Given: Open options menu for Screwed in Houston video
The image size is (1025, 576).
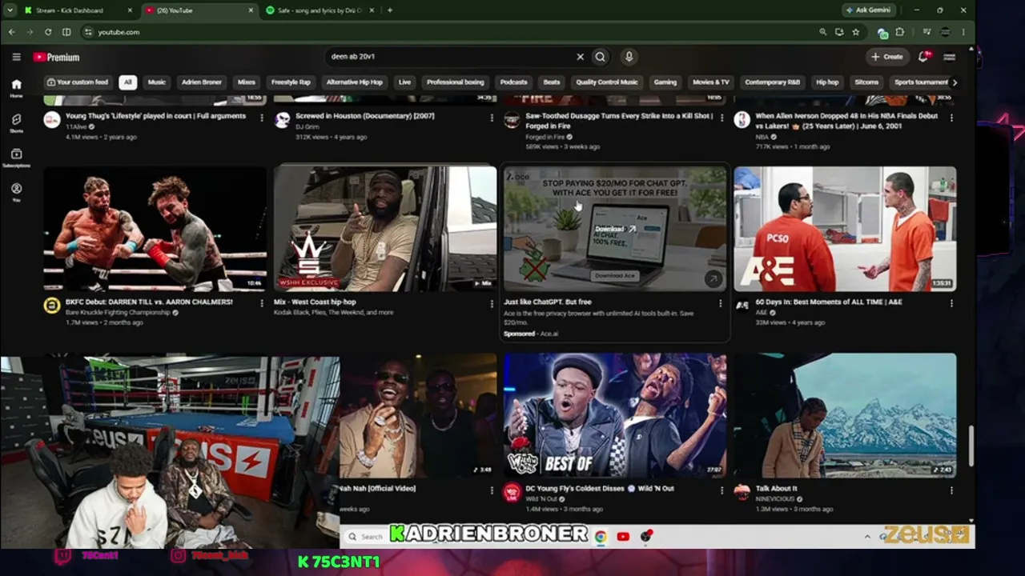Looking at the screenshot, I should coord(492,118).
